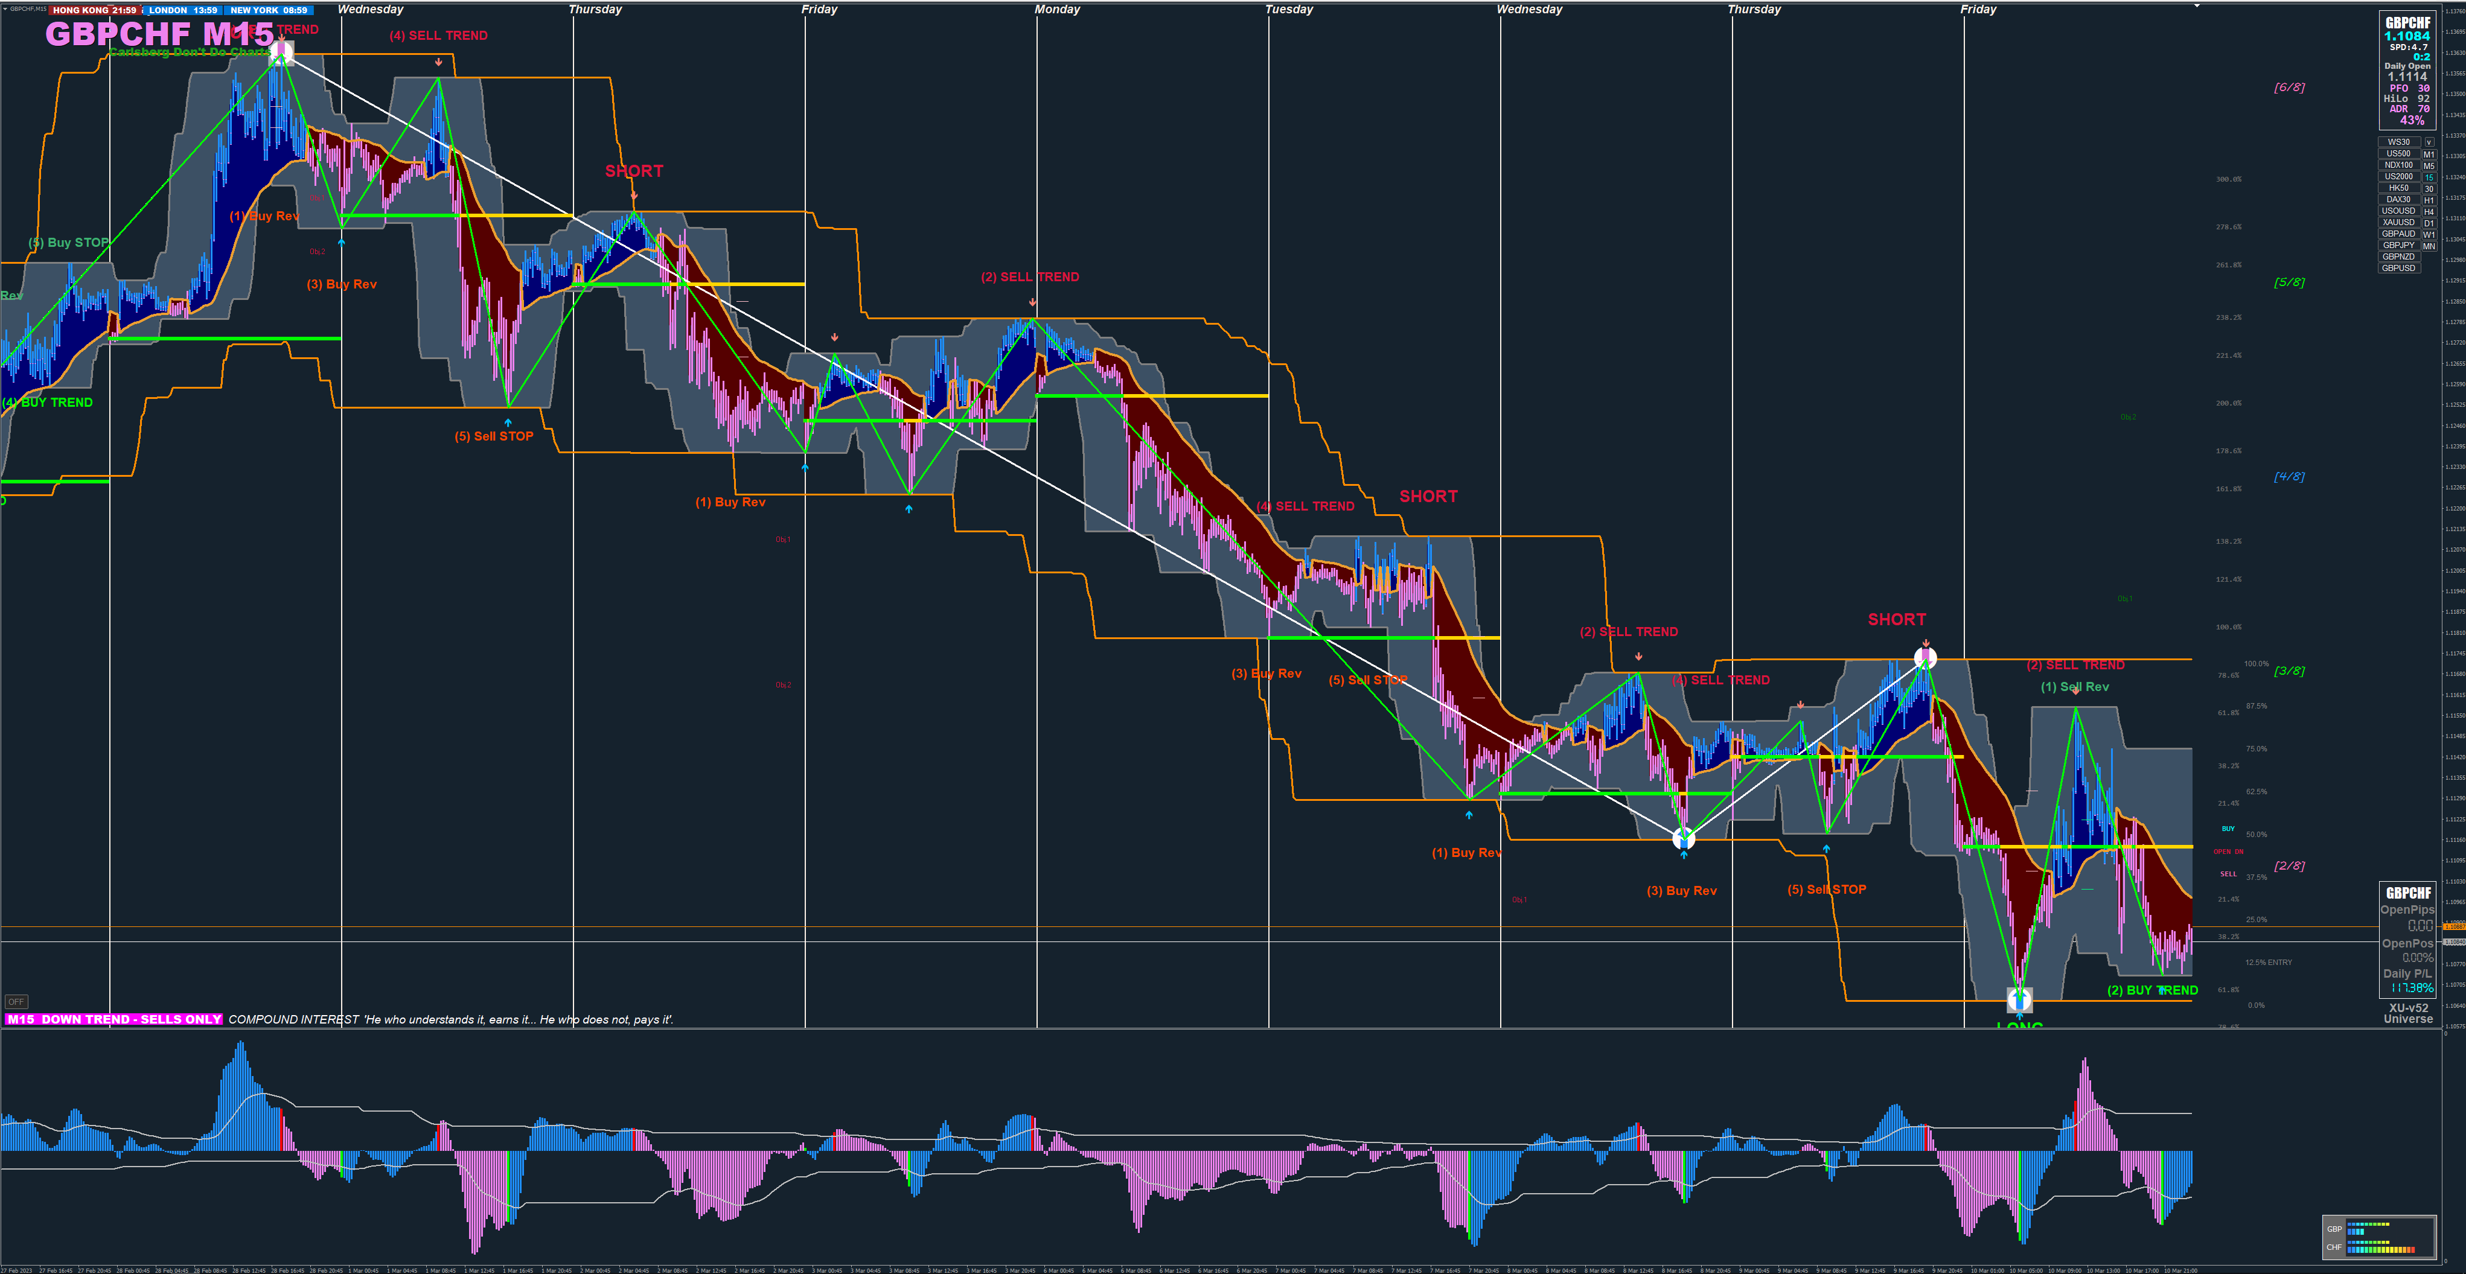
Task: Switch chart to US500 symbol
Action: (x=2398, y=153)
